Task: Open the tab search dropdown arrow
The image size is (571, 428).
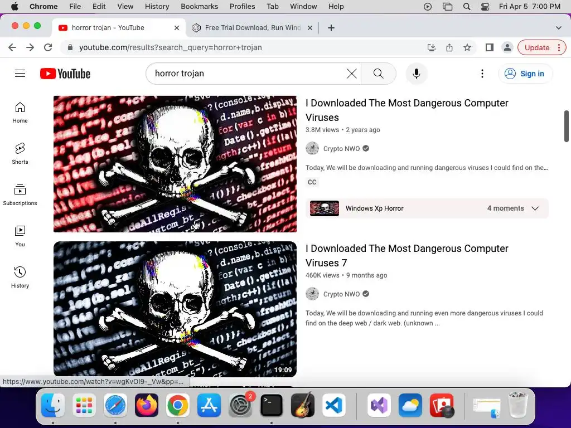Action: tap(558, 28)
